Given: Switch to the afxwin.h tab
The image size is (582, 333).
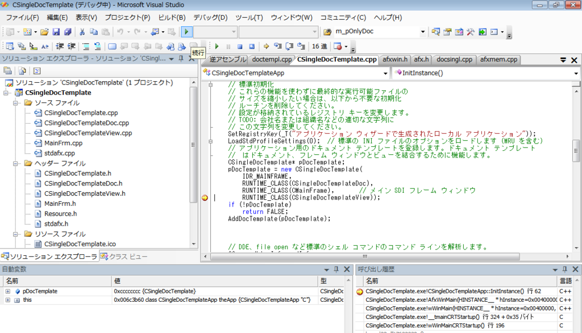Looking at the screenshot, I should [x=395, y=59].
